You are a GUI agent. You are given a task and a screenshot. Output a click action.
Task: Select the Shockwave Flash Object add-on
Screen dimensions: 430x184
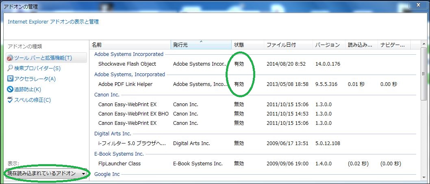pyautogui.click(x=127, y=64)
